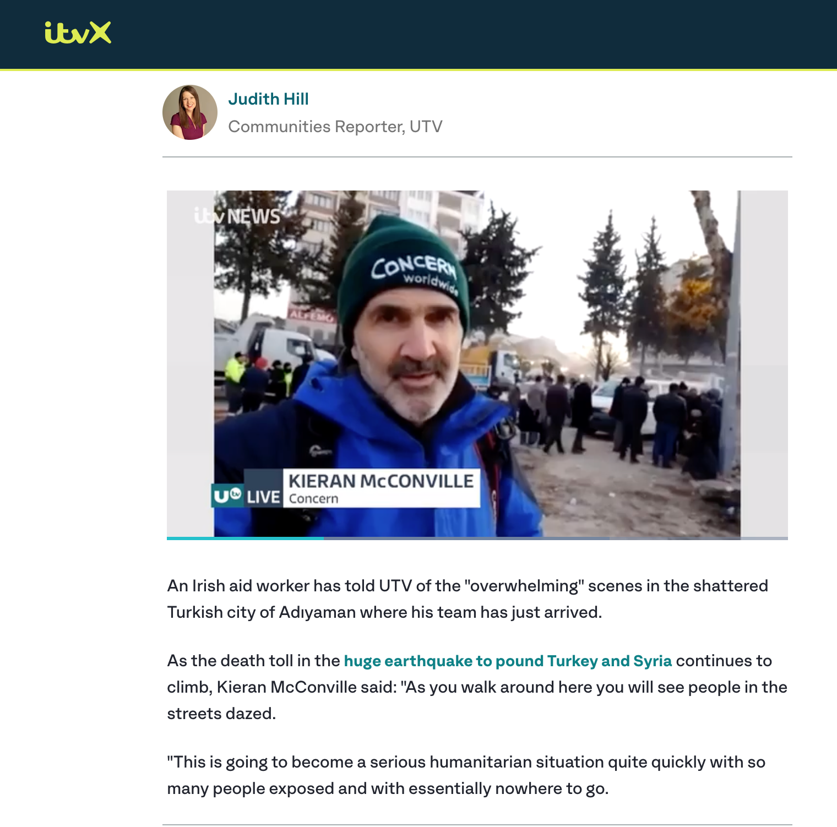Screen dimensions: 837x827
Task: Click the grey pillarbox at the video's left edge
Action: pyautogui.click(x=191, y=363)
